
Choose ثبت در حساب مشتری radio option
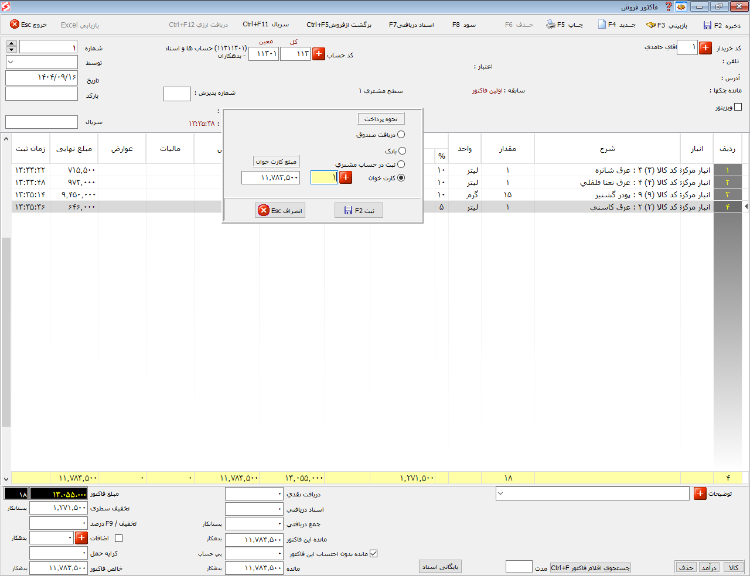point(401,164)
